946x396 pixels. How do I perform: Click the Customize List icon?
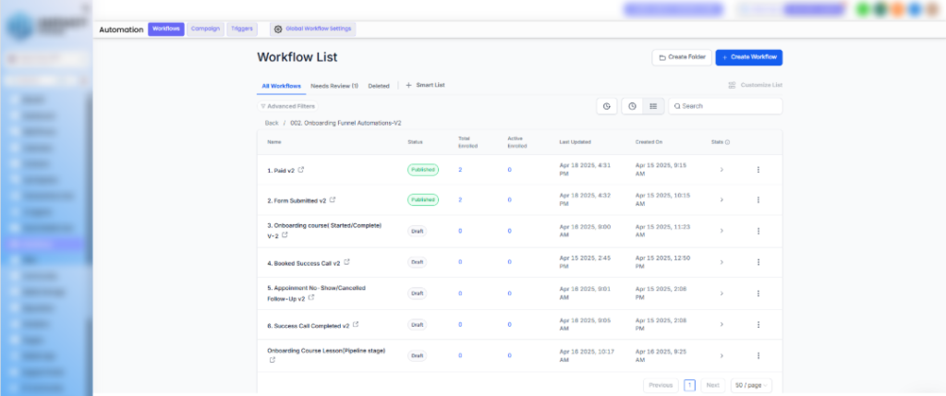[x=732, y=86]
